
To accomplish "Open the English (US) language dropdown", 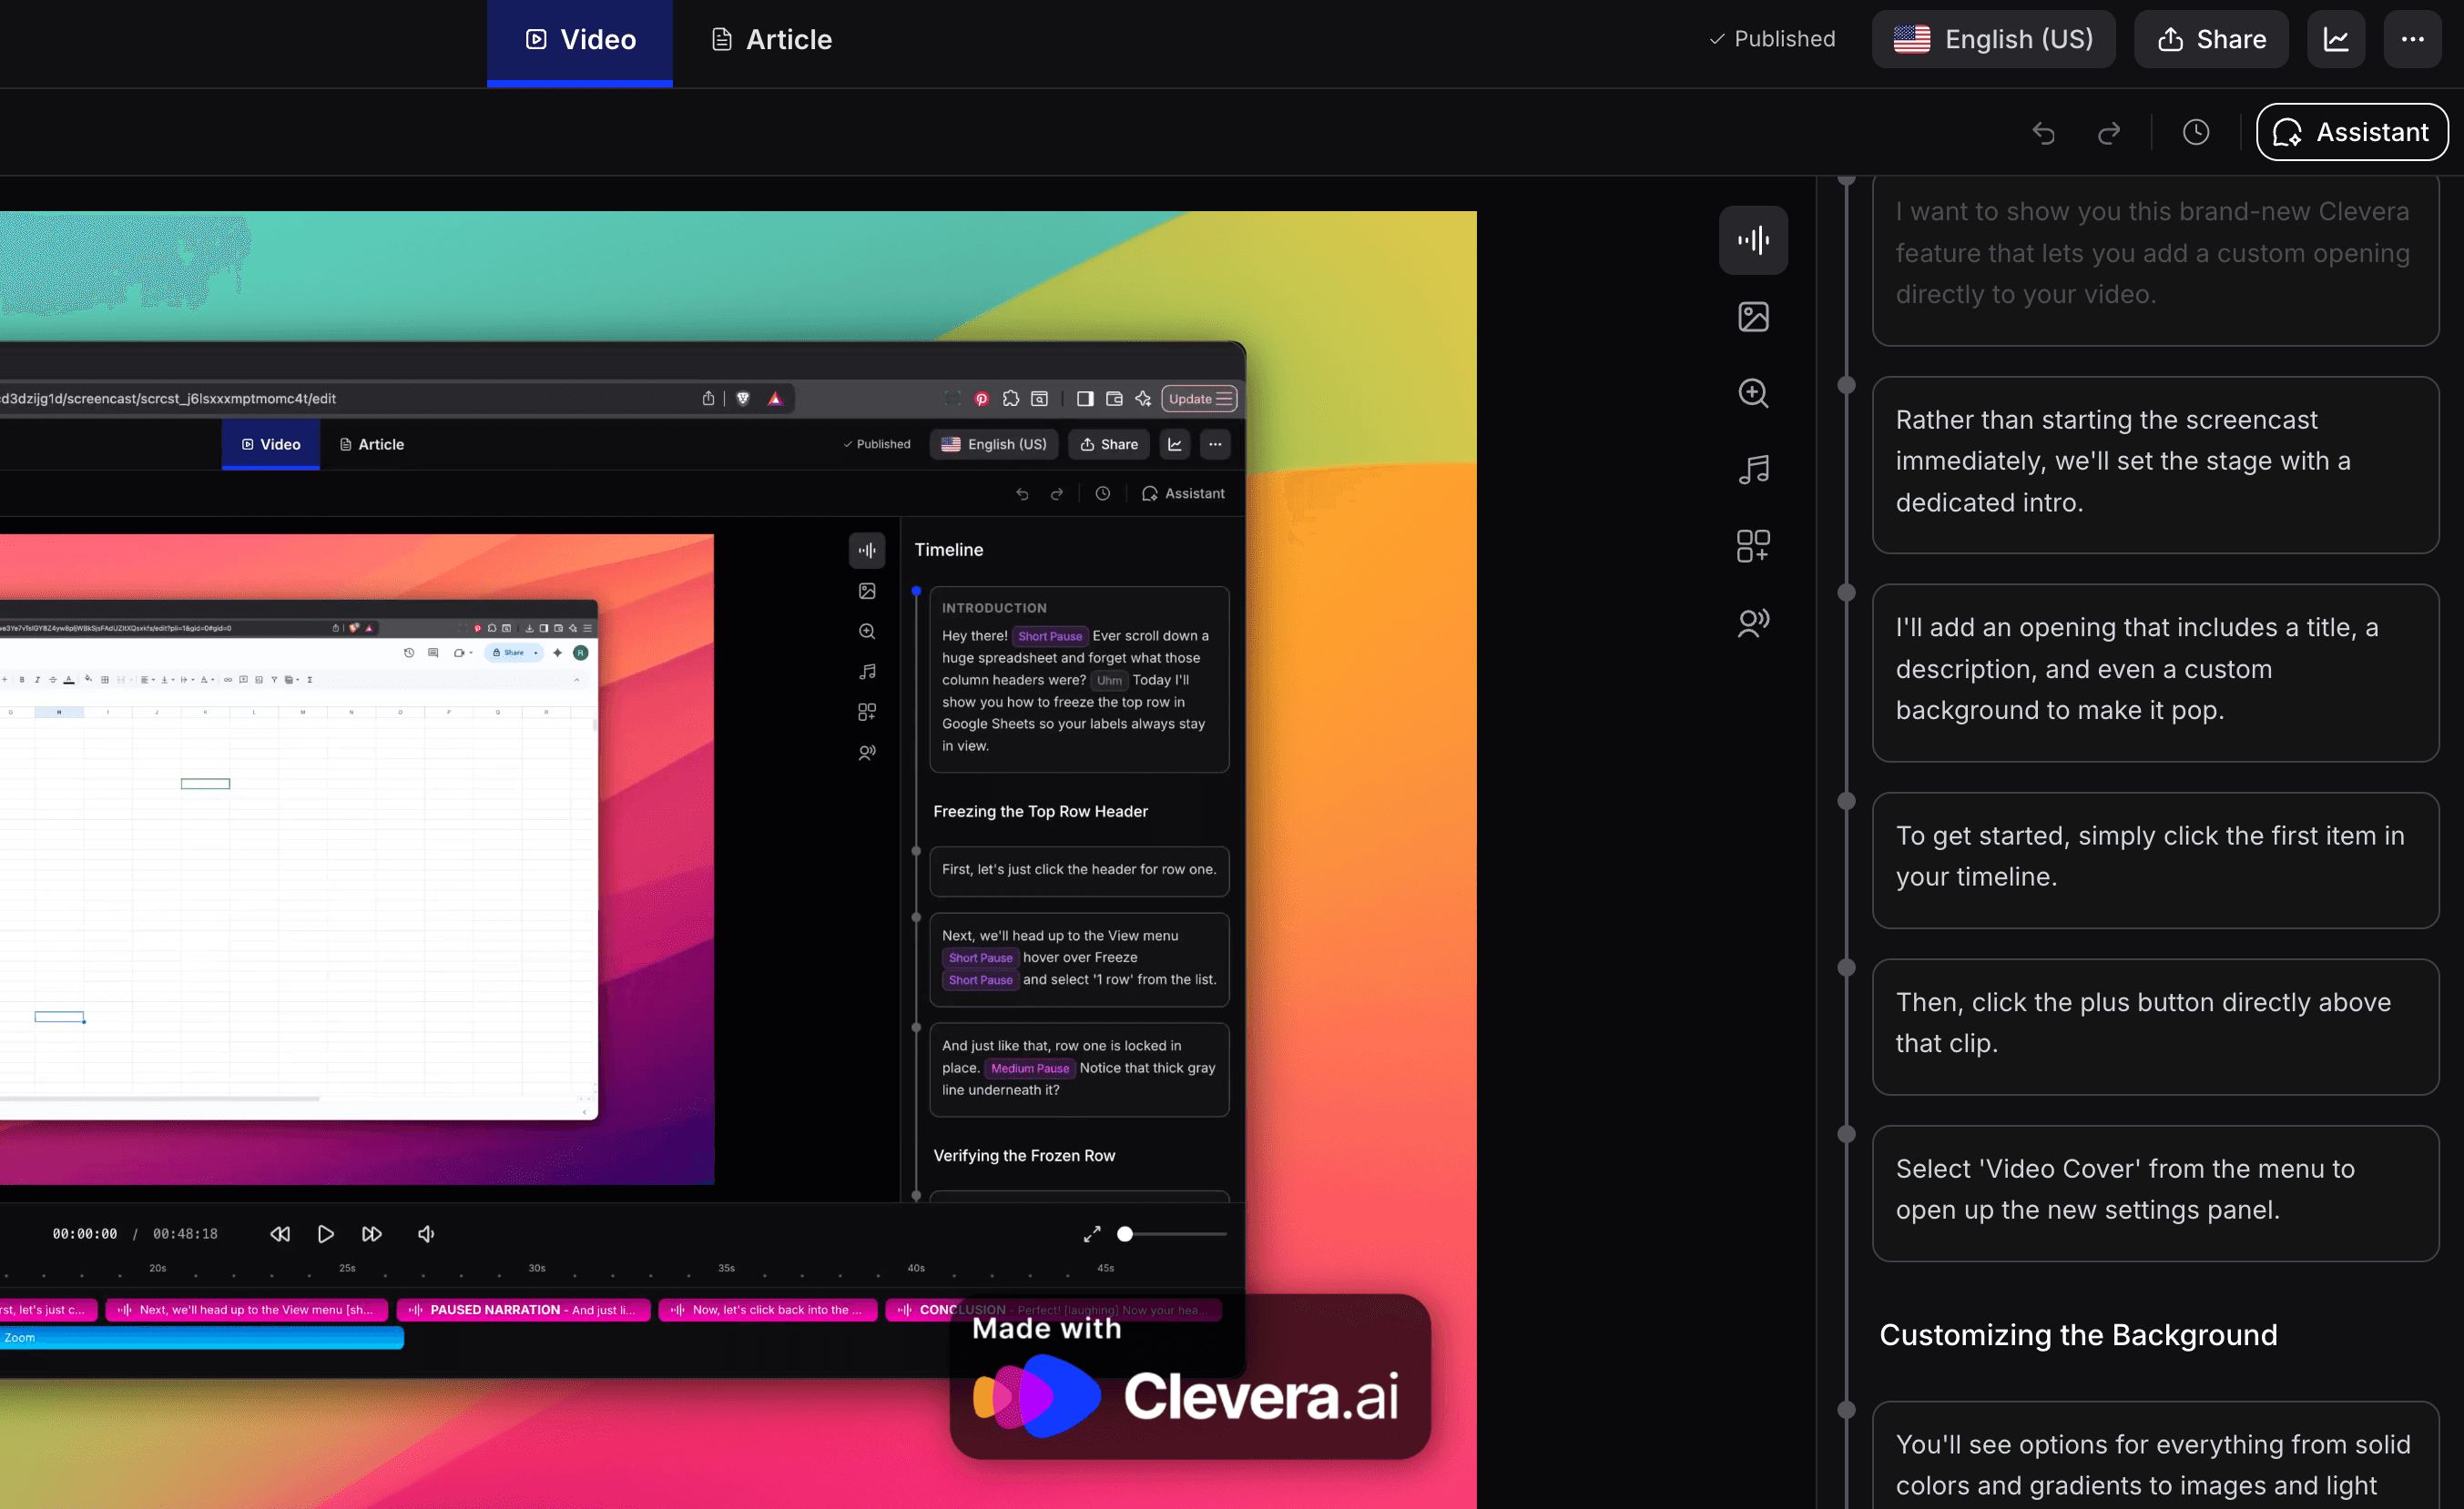I will tap(1993, 39).
